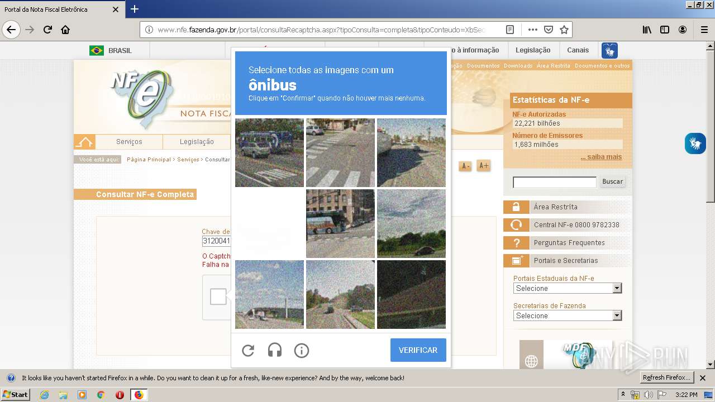Select captcha tile with van at crosswalk

pyautogui.click(x=269, y=152)
